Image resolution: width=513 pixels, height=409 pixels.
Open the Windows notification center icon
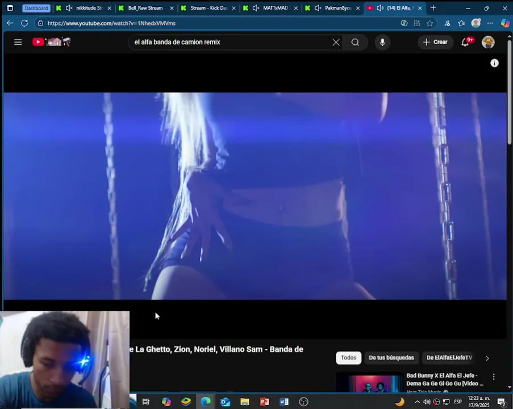tap(502, 402)
